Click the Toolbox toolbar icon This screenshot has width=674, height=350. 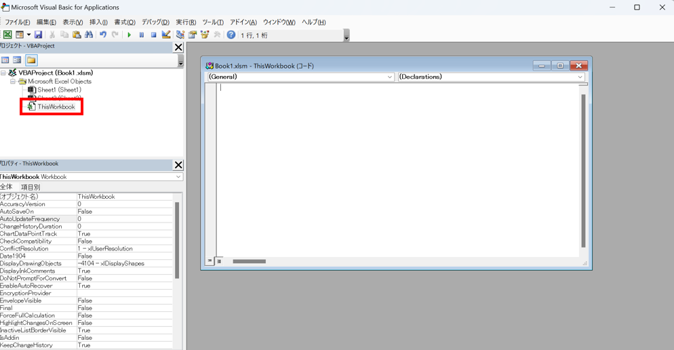pyautogui.click(x=217, y=35)
